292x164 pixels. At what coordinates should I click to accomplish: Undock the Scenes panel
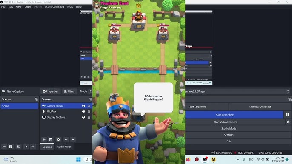[37, 99]
